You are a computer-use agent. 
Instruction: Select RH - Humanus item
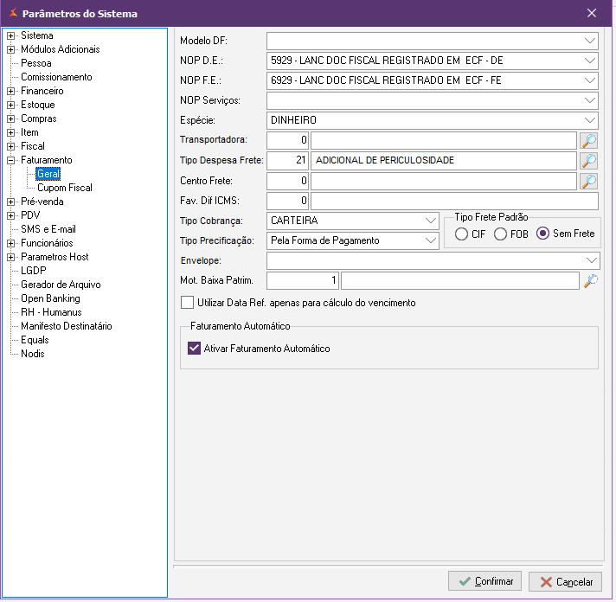tap(51, 312)
